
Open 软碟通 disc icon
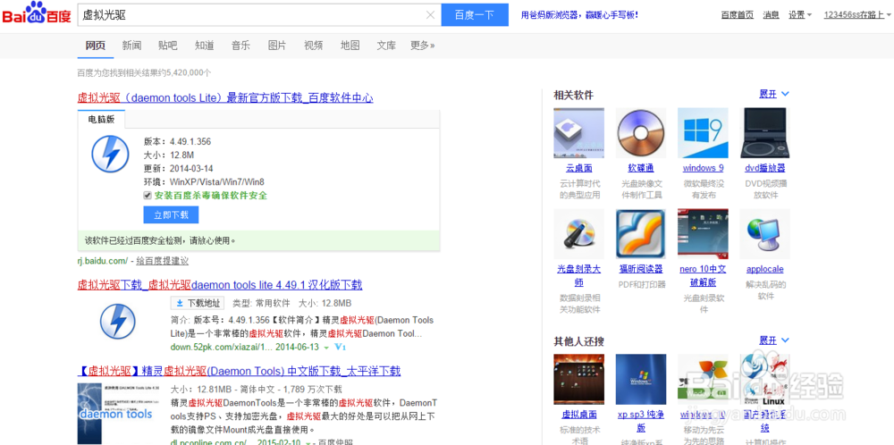(x=641, y=133)
